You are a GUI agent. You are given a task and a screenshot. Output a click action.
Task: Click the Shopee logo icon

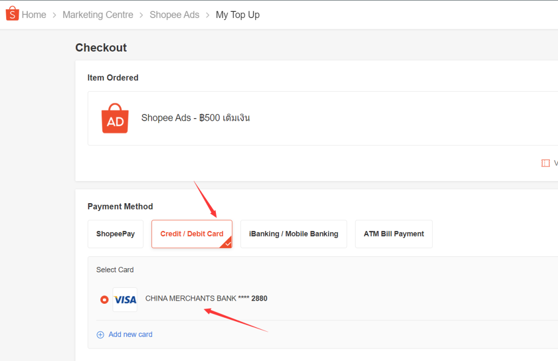pos(12,13)
